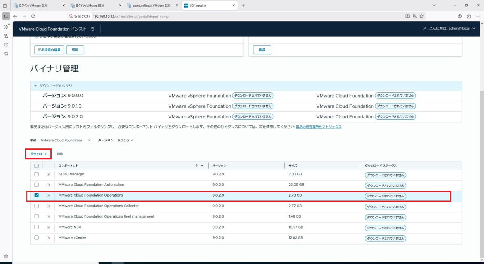484x264 pixels.
Task: Collapse the download summary section
Action: 35,86
